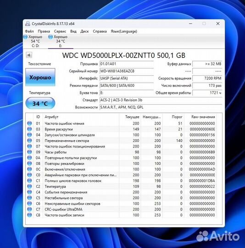245x248 pixels.
Task: Click status icon of attribute 09
Action: 29,152
